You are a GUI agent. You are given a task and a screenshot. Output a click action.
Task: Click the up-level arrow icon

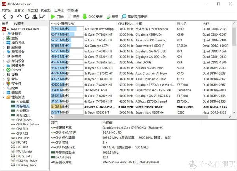click(x=19, y=16)
